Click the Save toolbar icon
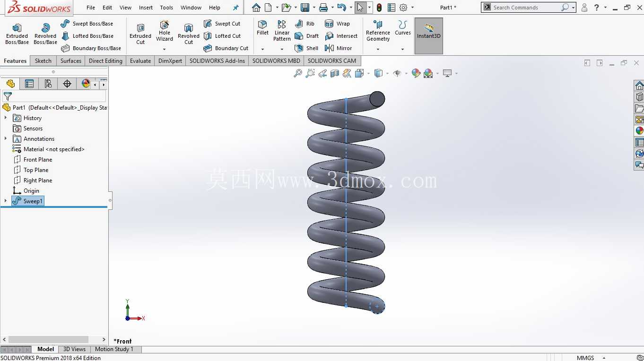This screenshot has width=644, height=361. click(x=305, y=8)
